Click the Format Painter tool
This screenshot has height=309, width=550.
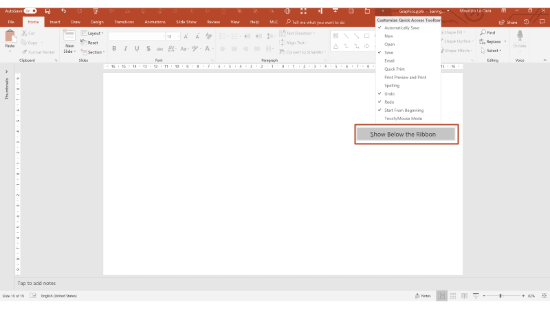(x=38, y=52)
